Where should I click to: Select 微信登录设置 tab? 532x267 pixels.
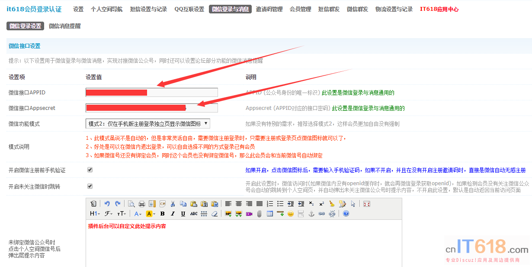pos(25,26)
